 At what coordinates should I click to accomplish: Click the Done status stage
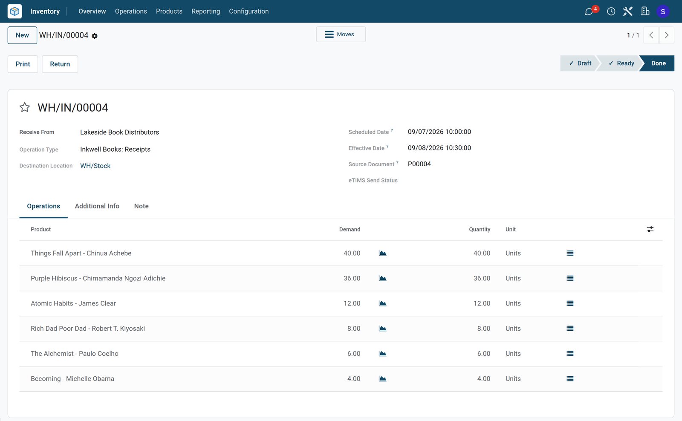click(x=658, y=63)
